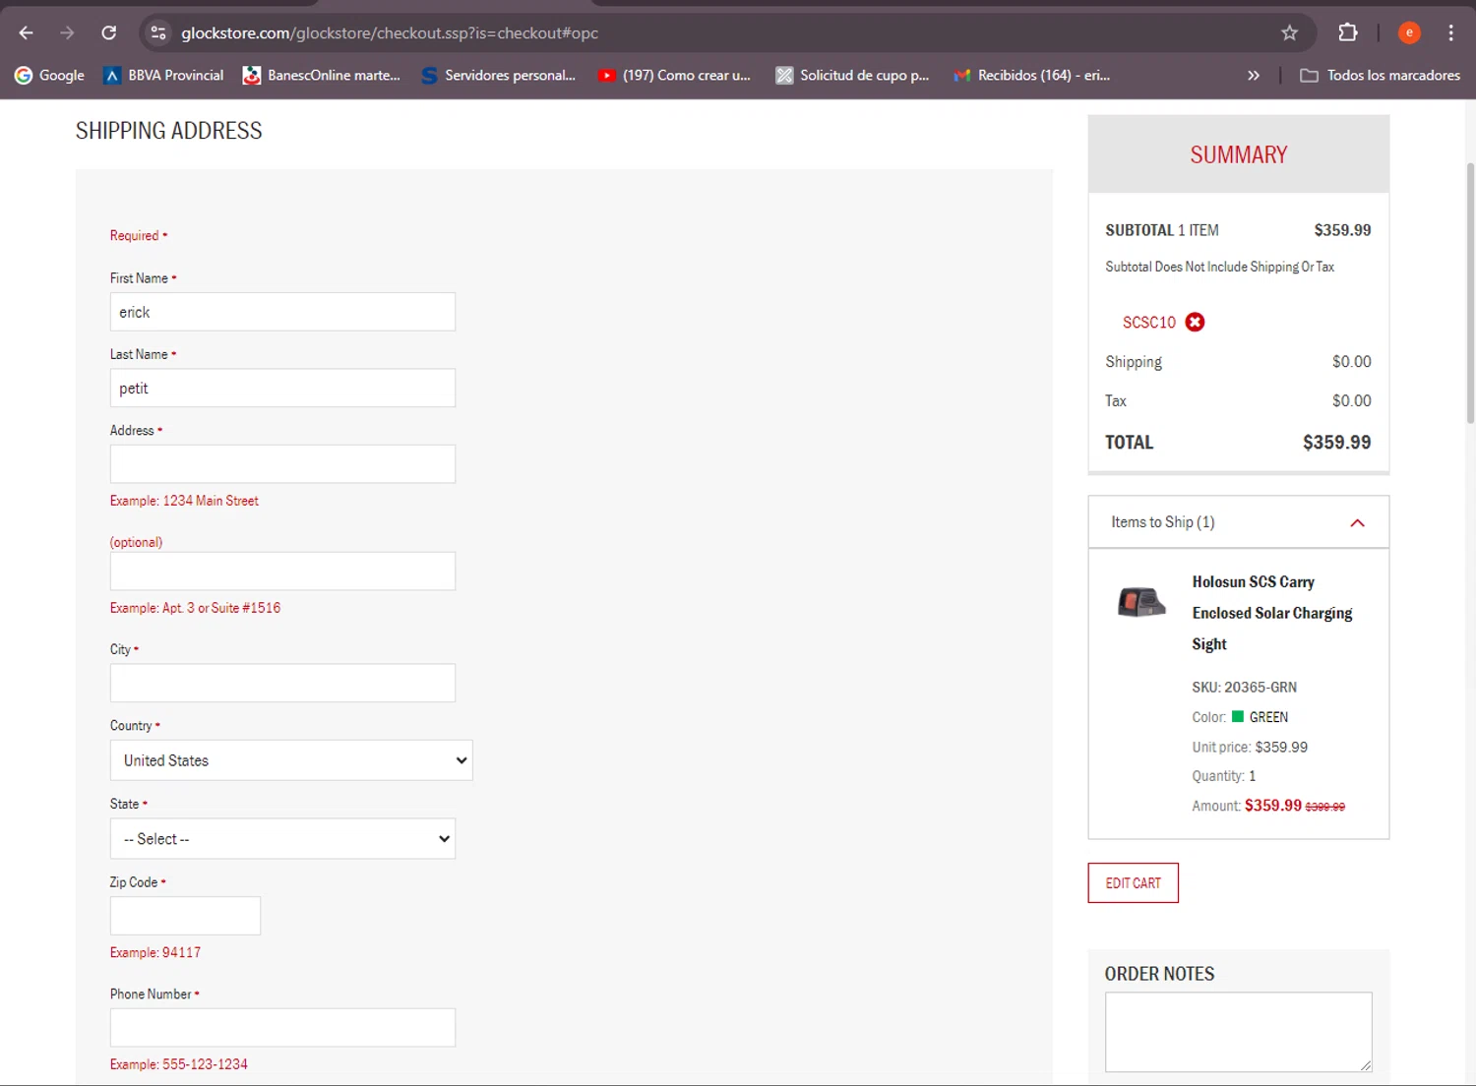Click the SKU: 20365-GRN text
The width and height of the screenshot is (1476, 1086).
click(x=1244, y=687)
